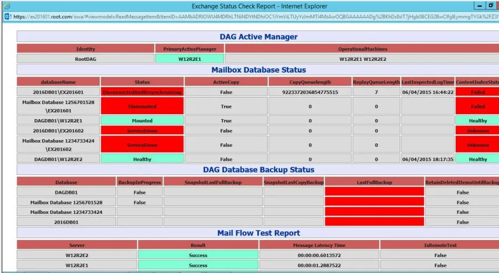499x273 pixels.
Task: Select the '06/04/2015 16:44:22' log time
Action: 427,92
